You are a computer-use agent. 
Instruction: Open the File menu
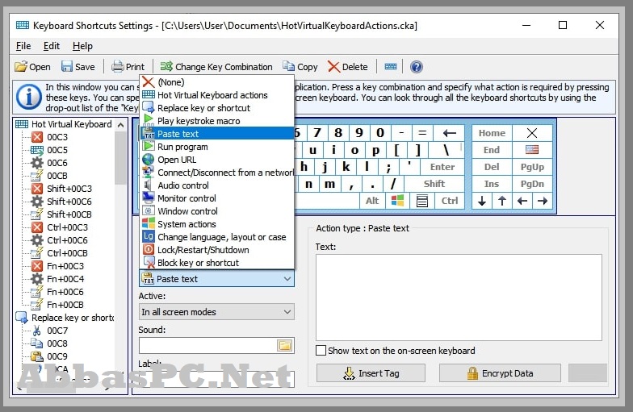click(x=23, y=46)
